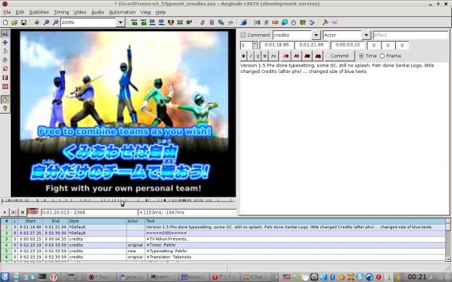Screen dimensions: 452x282
Task: Click the Effect input field
Action: [411, 35]
